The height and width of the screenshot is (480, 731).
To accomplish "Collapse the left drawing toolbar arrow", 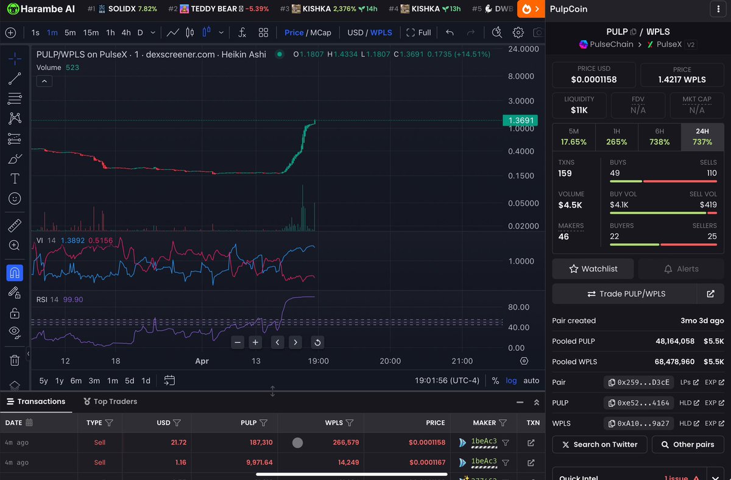I will 28,353.
